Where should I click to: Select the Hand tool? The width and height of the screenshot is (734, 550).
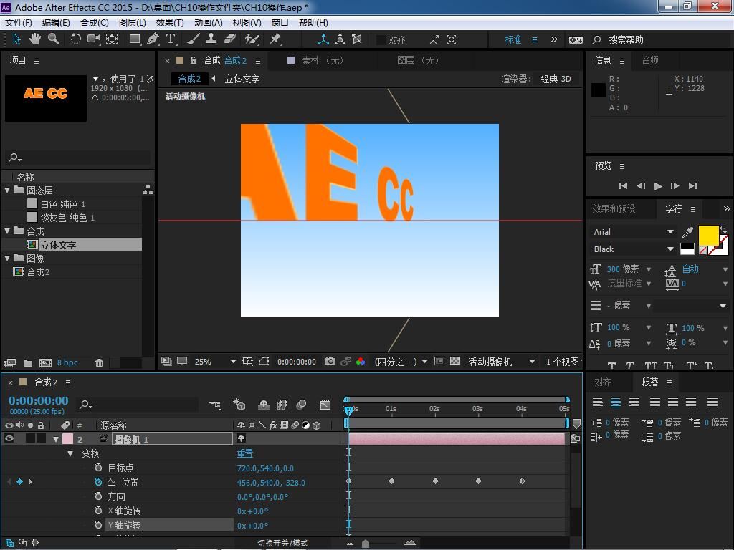click(x=34, y=39)
